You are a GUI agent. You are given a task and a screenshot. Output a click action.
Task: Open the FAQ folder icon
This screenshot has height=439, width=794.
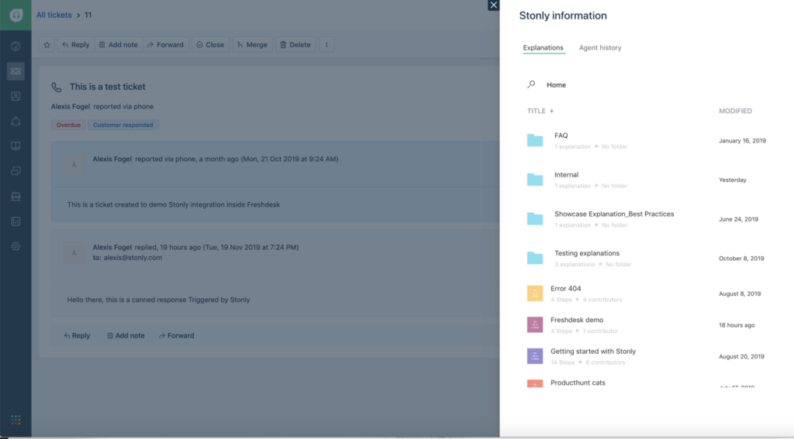[535, 140]
